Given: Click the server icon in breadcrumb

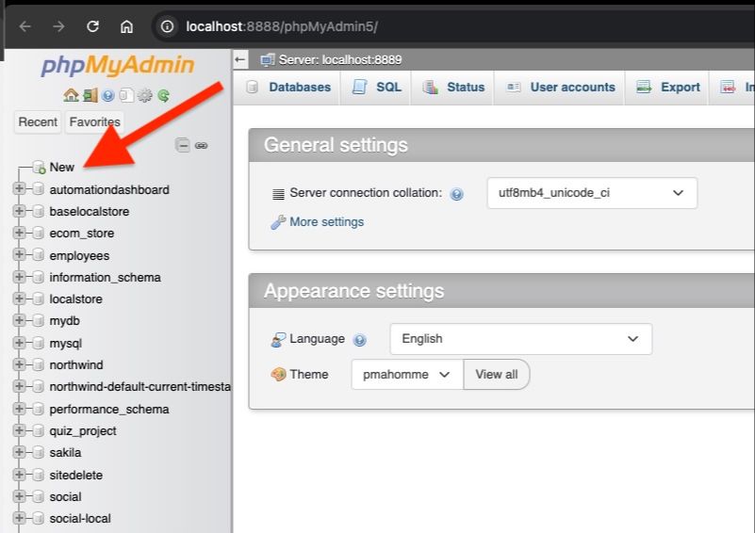Looking at the screenshot, I should (x=268, y=60).
